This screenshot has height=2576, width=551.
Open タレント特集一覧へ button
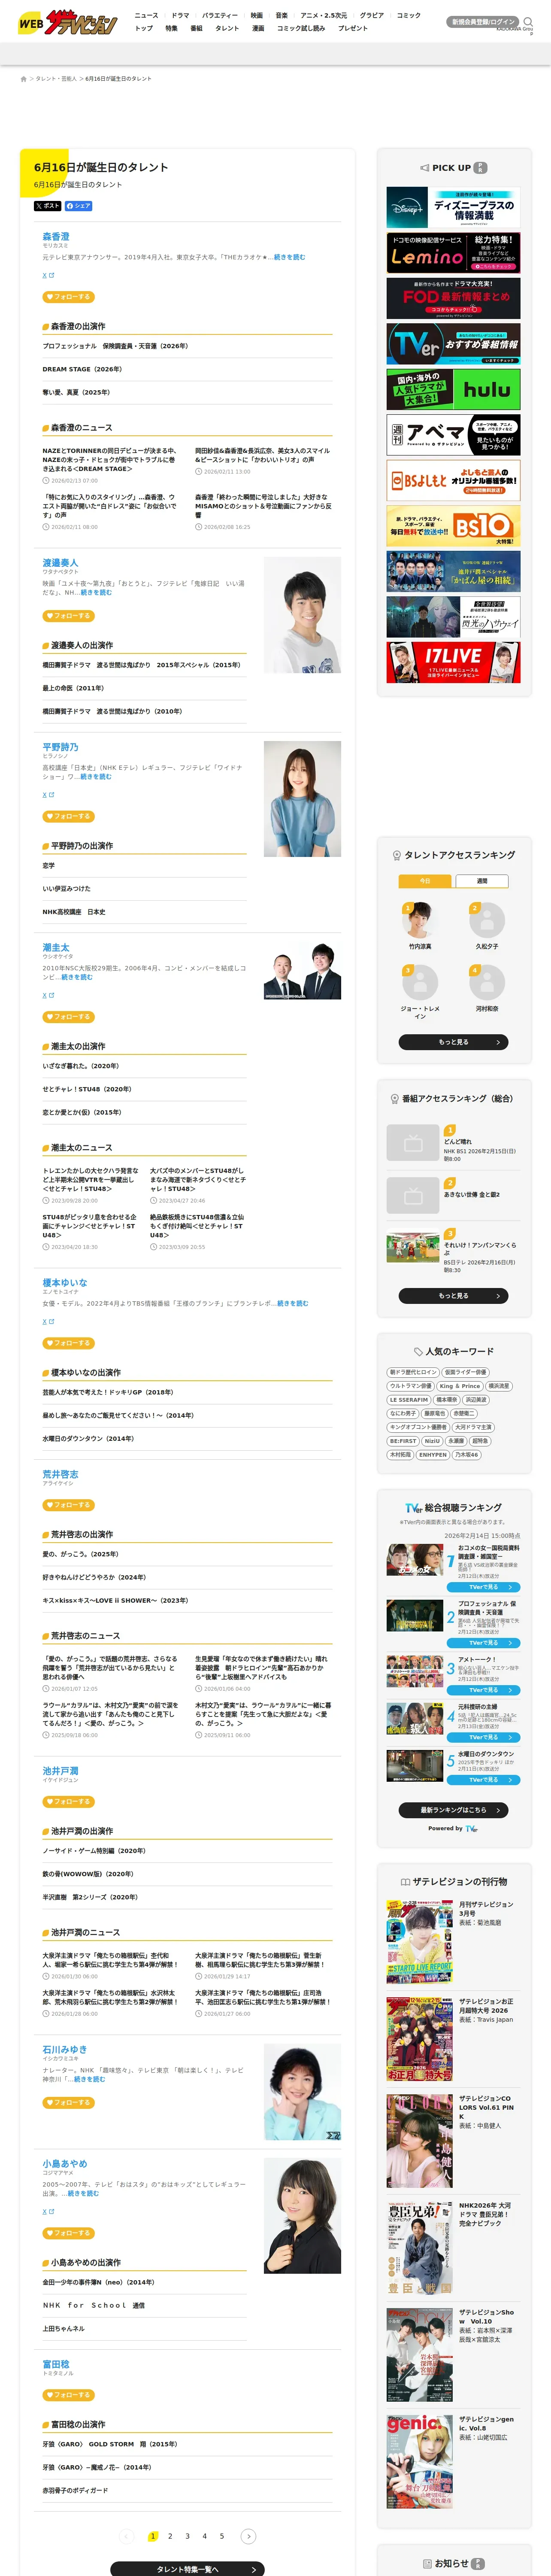187,2569
